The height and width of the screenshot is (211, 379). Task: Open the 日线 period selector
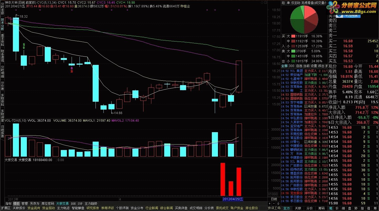[x=274, y=199]
